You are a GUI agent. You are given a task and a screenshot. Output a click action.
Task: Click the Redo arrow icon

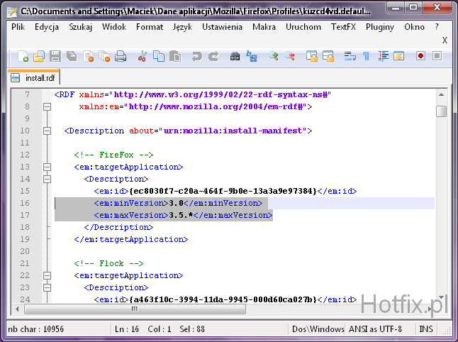click(x=213, y=56)
